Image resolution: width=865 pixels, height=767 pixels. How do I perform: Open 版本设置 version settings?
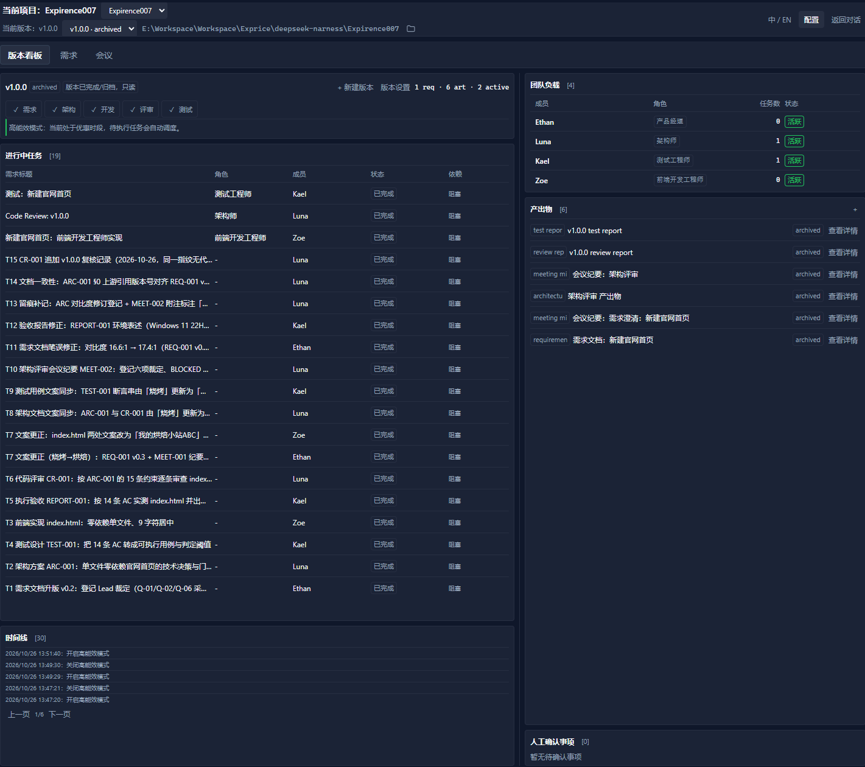(395, 87)
